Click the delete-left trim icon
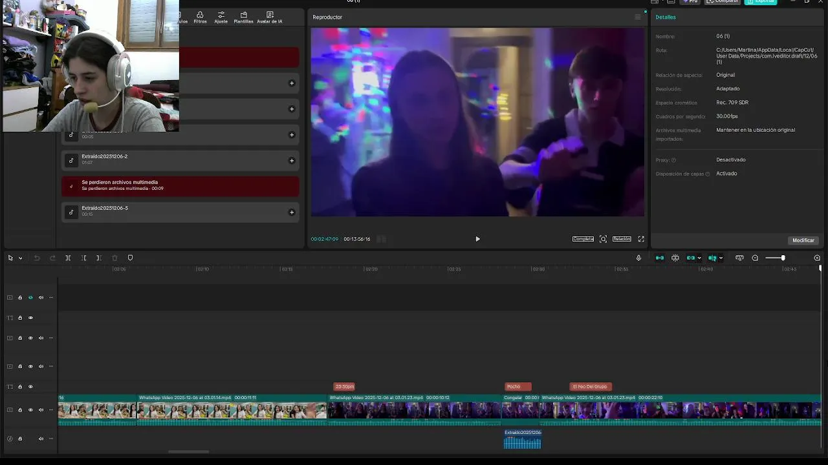Screen dimensions: 828x465 [83, 258]
